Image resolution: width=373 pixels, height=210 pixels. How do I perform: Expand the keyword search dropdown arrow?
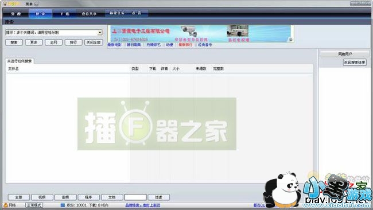click(100, 32)
